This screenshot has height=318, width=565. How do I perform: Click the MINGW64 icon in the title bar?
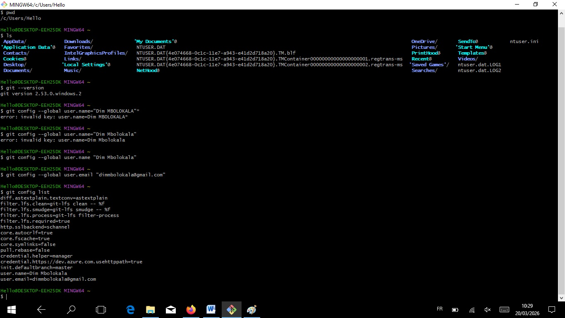(x=4, y=5)
